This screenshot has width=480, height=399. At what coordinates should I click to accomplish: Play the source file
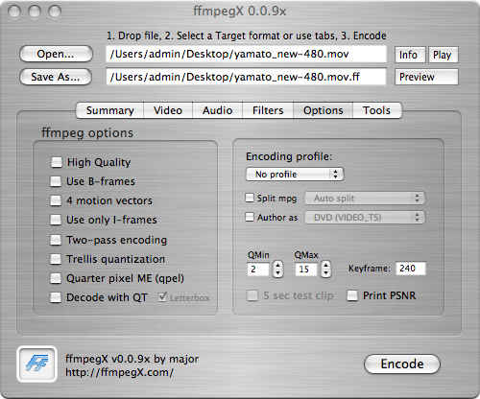pos(443,55)
